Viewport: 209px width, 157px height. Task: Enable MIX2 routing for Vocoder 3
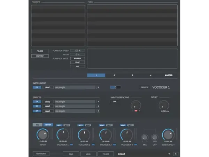click(x=109, y=125)
